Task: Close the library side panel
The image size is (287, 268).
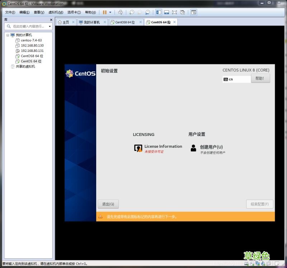Action: 51,20
